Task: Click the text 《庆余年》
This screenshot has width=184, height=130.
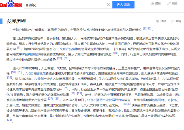Action: [120, 49]
